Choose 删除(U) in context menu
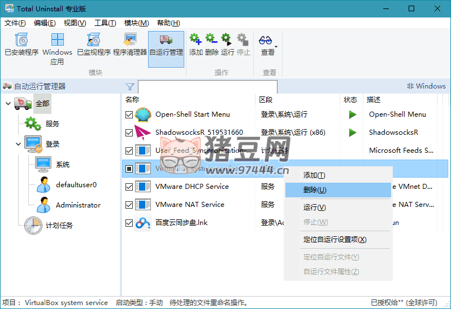The width and height of the screenshot is (451, 309). 338,190
